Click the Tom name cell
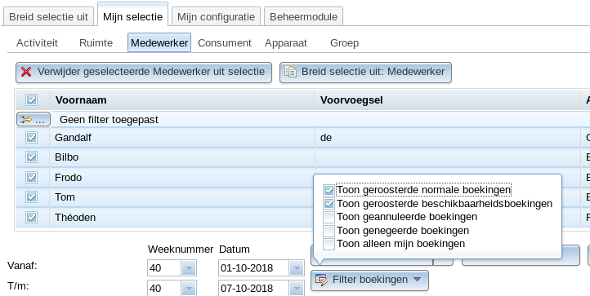Viewport: 590px width, 296px height. 182,197
